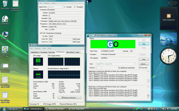The height and width of the screenshot is (111, 179).
Task: Click the taskbar clock showing 2:29 PM
Action: [x=174, y=109]
